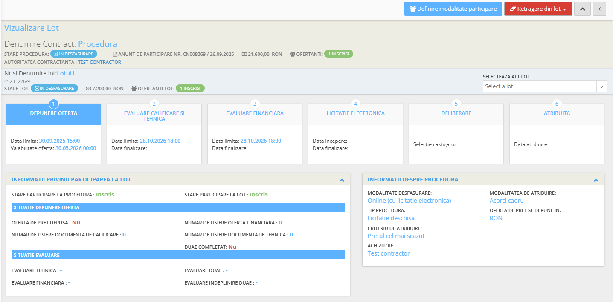Collapse the Informatii despre procedura panel
The image size is (613, 302).
coord(596,180)
